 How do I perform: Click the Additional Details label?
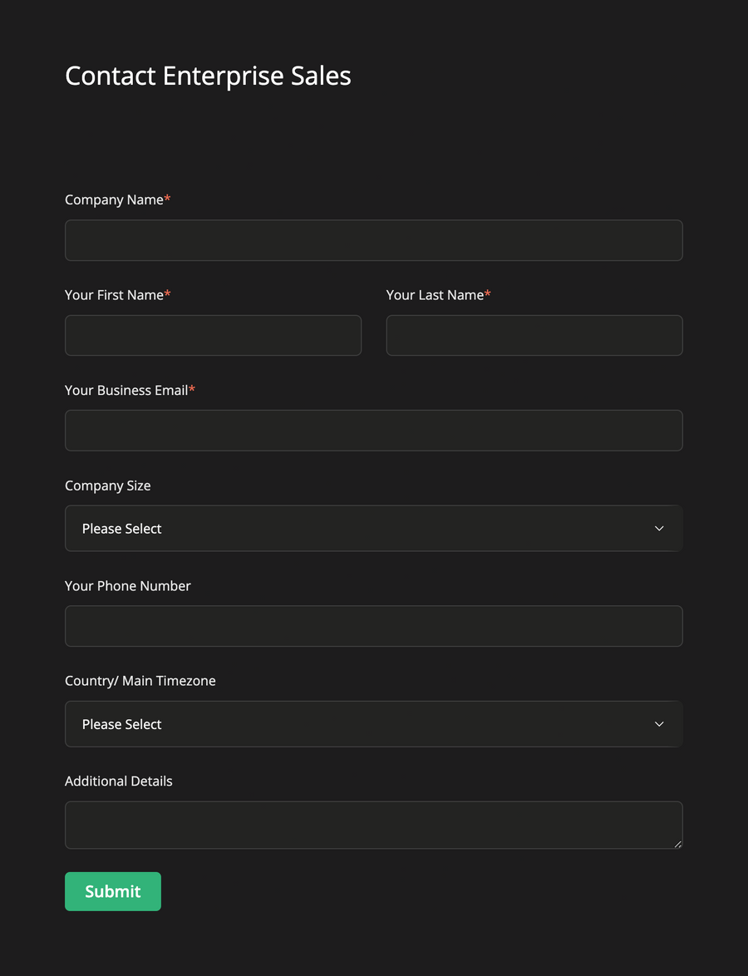[x=118, y=781]
